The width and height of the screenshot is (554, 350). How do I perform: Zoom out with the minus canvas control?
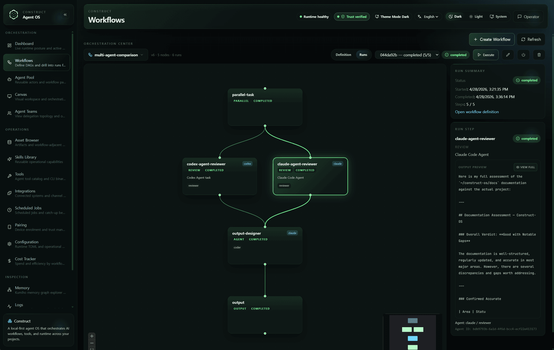tap(92, 343)
